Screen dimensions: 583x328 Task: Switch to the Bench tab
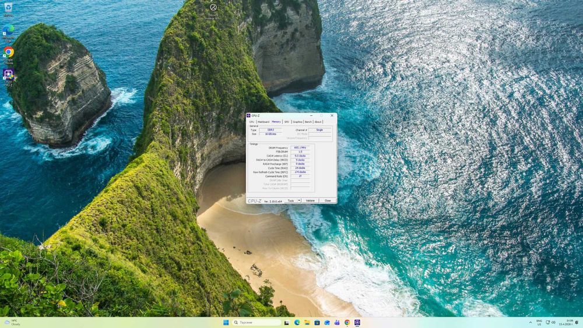[308, 122]
